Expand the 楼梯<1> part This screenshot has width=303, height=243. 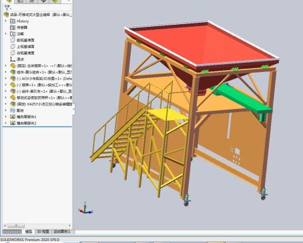tap(6, 85)
